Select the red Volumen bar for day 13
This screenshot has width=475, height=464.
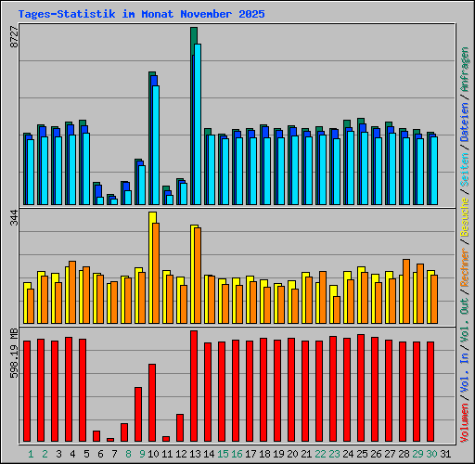pyautogui.click(x=194, y=386)
